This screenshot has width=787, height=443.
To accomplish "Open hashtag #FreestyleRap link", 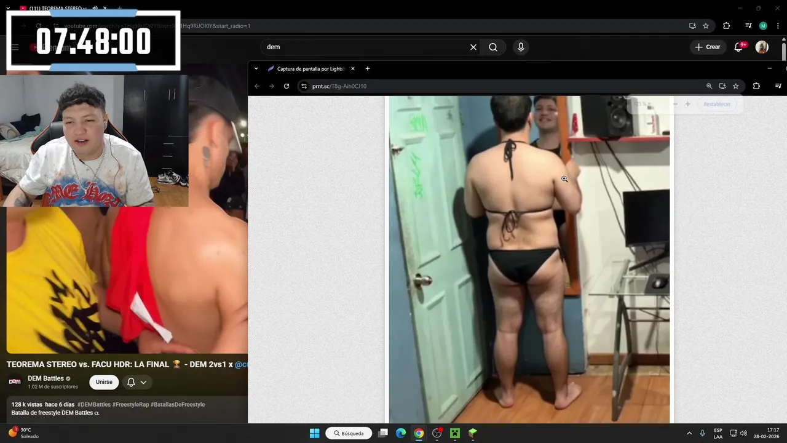I will [x=130, y=404].
